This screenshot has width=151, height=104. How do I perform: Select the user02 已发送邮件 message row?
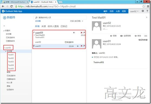(x=59, y=42)
